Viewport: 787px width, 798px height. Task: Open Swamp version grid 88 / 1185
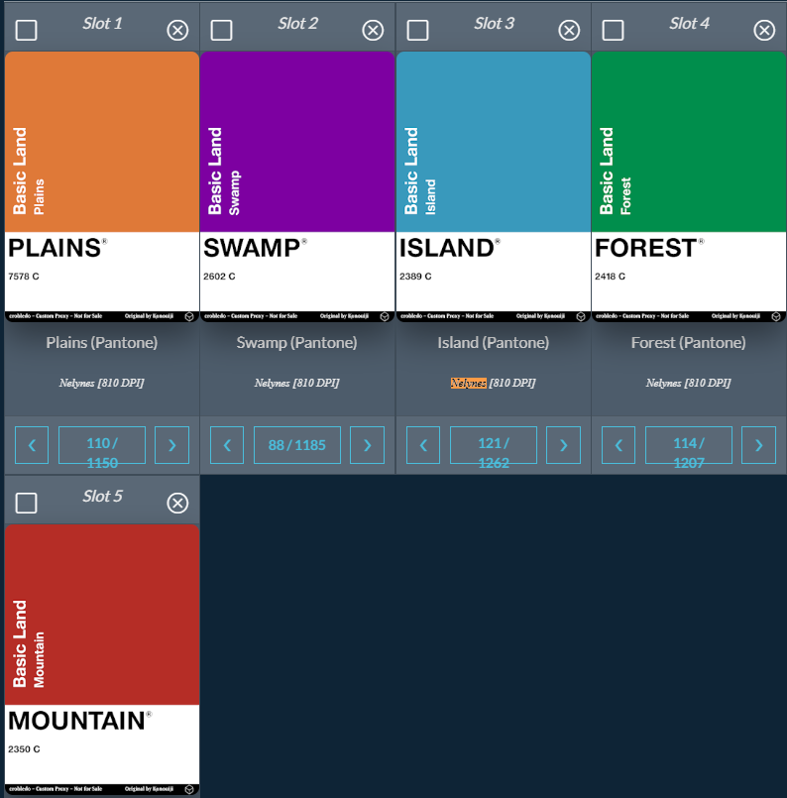pos(297,445)
